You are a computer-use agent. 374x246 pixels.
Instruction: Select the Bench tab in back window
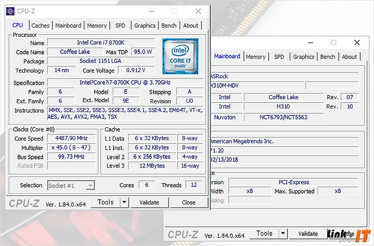click(x=327, y=57)
